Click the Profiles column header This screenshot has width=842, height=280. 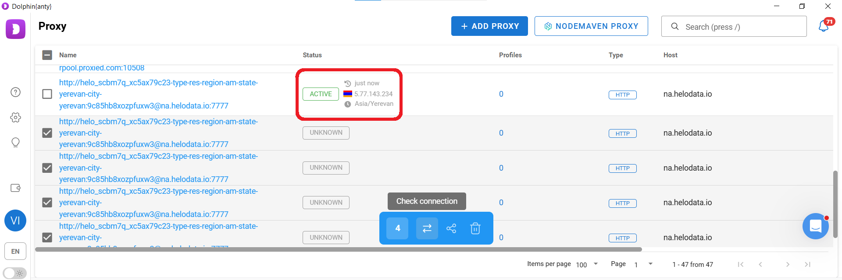(510, 55)
